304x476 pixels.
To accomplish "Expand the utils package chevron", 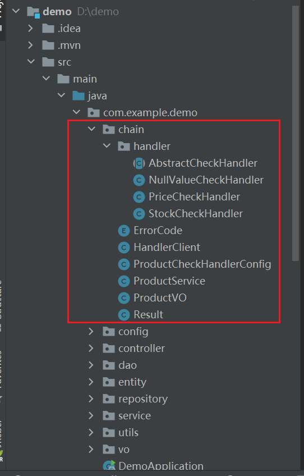I will tap(91, 433).
